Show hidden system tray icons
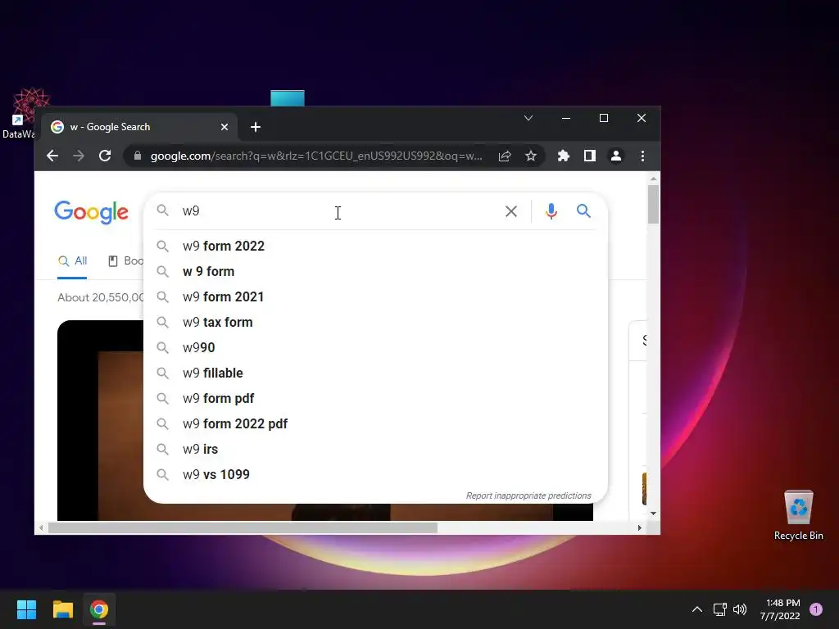The width and height of the screenshot is (839, 629). [697, 609]
